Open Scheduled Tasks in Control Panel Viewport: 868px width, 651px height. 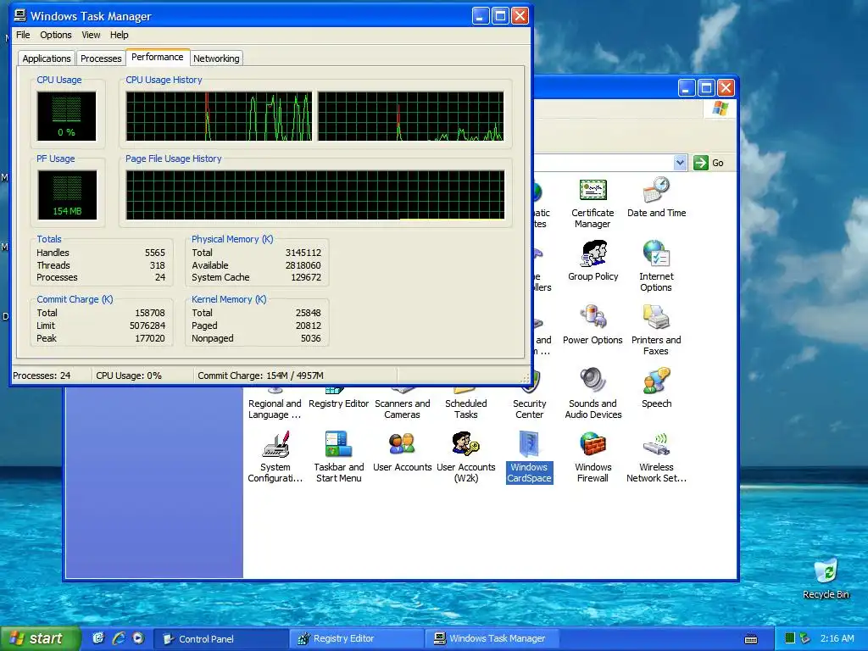click(x=465, y=403)
